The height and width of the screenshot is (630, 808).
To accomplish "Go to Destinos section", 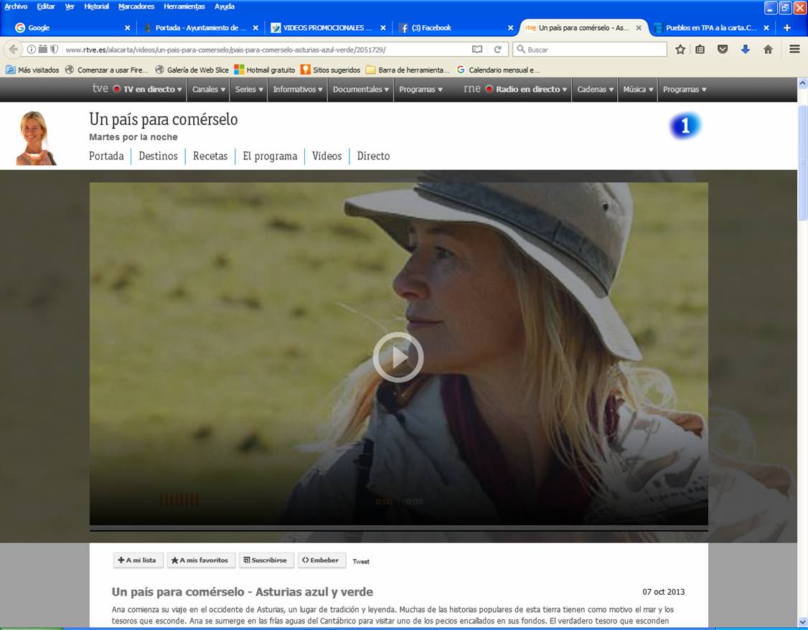I will pos(158,156).
